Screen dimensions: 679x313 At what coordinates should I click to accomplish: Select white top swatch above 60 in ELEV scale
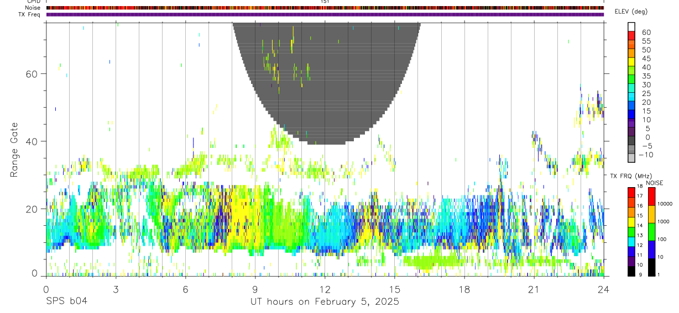631,27
